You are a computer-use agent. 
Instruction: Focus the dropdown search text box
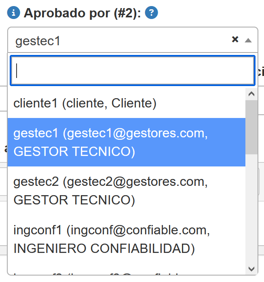(x=132, y=70)
